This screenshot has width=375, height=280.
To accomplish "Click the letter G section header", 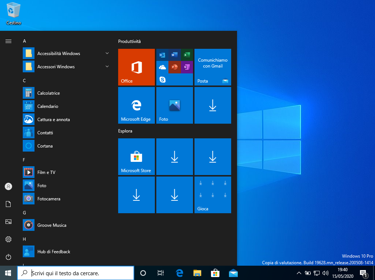I will click(x=24, y=212).
